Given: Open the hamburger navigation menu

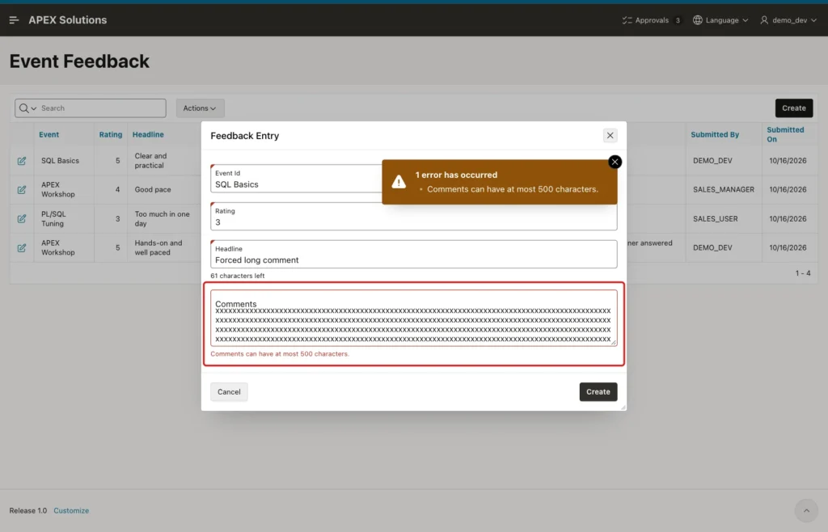Looking at the screenshot, I should tap(15, 20).
